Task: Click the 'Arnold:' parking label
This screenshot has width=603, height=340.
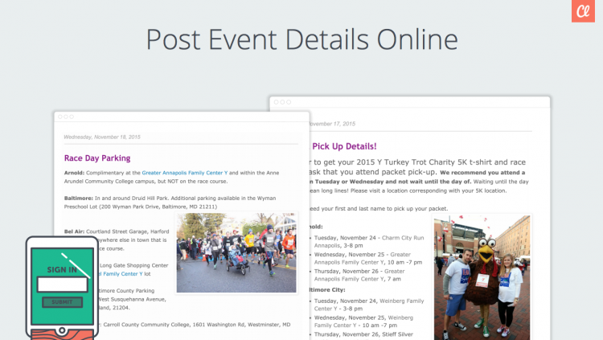Action: [x=74, y=173]
